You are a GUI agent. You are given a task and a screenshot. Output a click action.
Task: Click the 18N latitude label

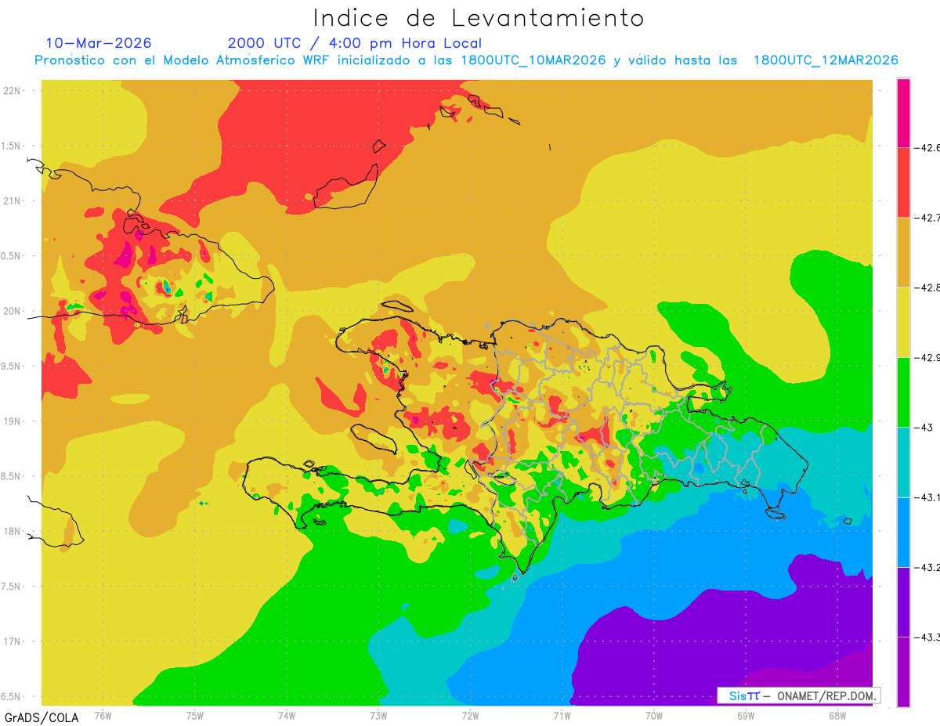[12, 532]
